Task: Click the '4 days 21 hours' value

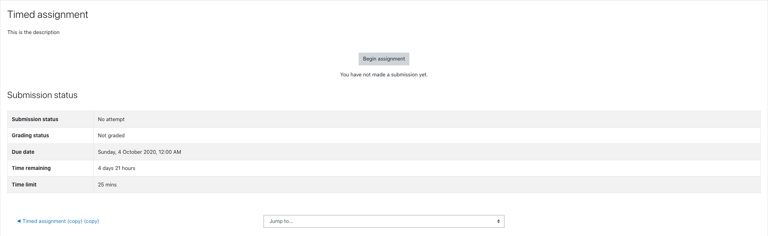Action: point(116,168)
